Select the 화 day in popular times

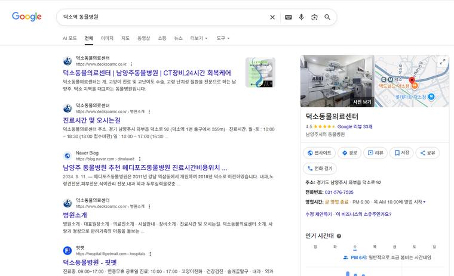335,247
